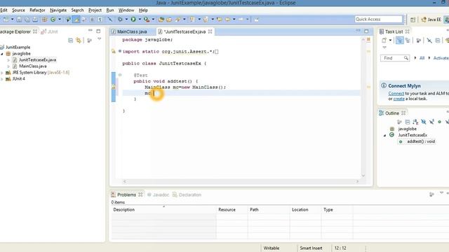Click the Find field in Task List

[x=394, y=58]
